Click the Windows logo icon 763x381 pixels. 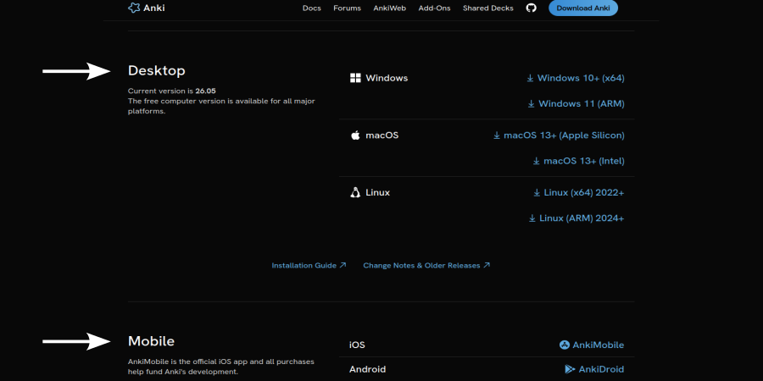[x=355, y=78]
